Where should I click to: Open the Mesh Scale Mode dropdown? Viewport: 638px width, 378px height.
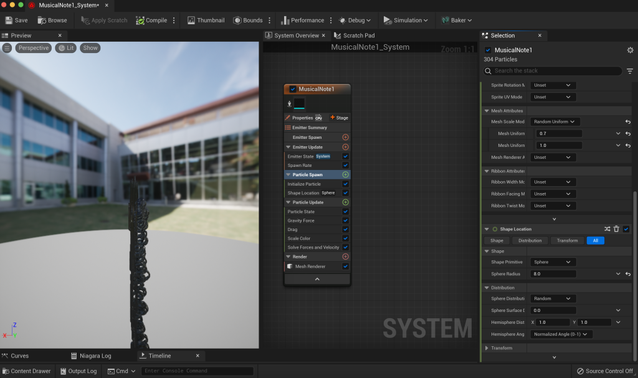tap(555, 122)
